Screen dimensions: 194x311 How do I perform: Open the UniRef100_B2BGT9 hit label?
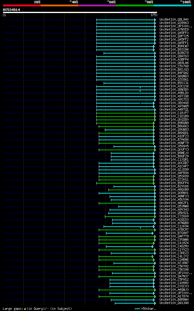[174, 53]
